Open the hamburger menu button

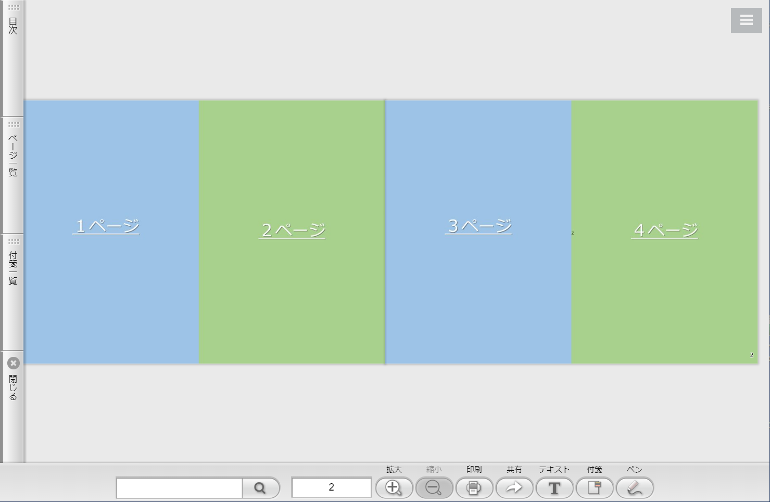point(746,20)
